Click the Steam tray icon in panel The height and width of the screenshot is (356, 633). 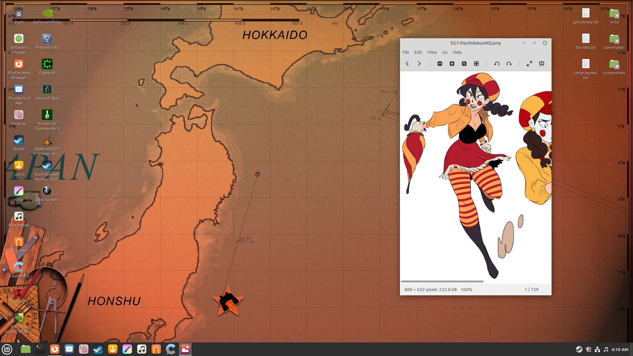[x=579, y=349]
